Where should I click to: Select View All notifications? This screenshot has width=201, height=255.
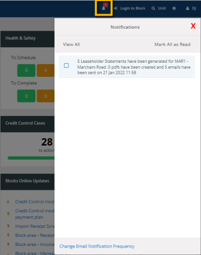point(71,44)
